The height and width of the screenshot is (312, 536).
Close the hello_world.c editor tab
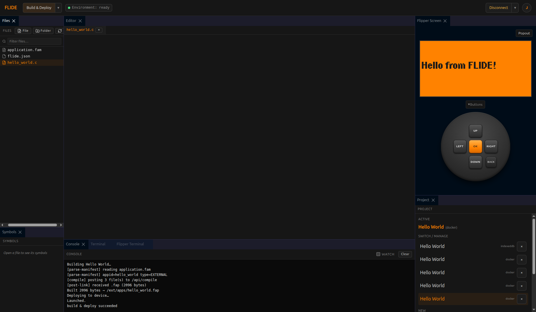pos(99,30)
